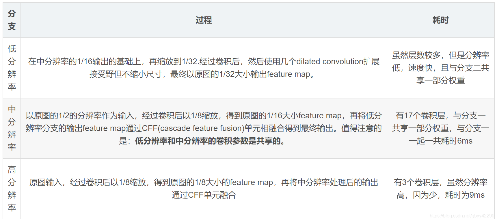Viewport: 497px width, 221px height.
Task: Click process text starting 原图输入
Action: pyautogui.click(x=204, y=189)
